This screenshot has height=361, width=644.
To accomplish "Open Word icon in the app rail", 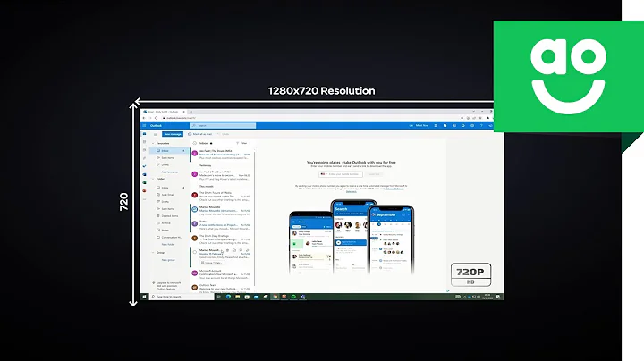I will (x=144, y=175).
